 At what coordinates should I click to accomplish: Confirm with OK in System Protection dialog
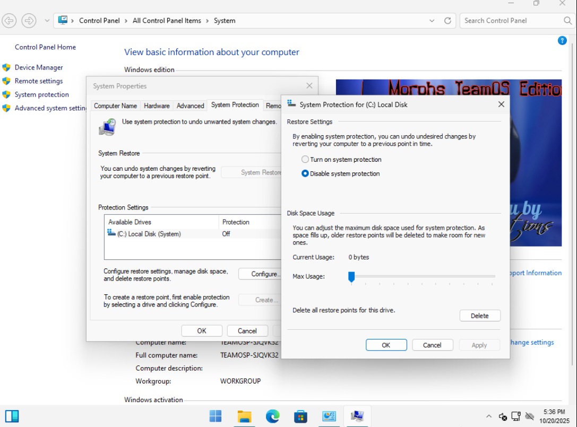[386, 345]
